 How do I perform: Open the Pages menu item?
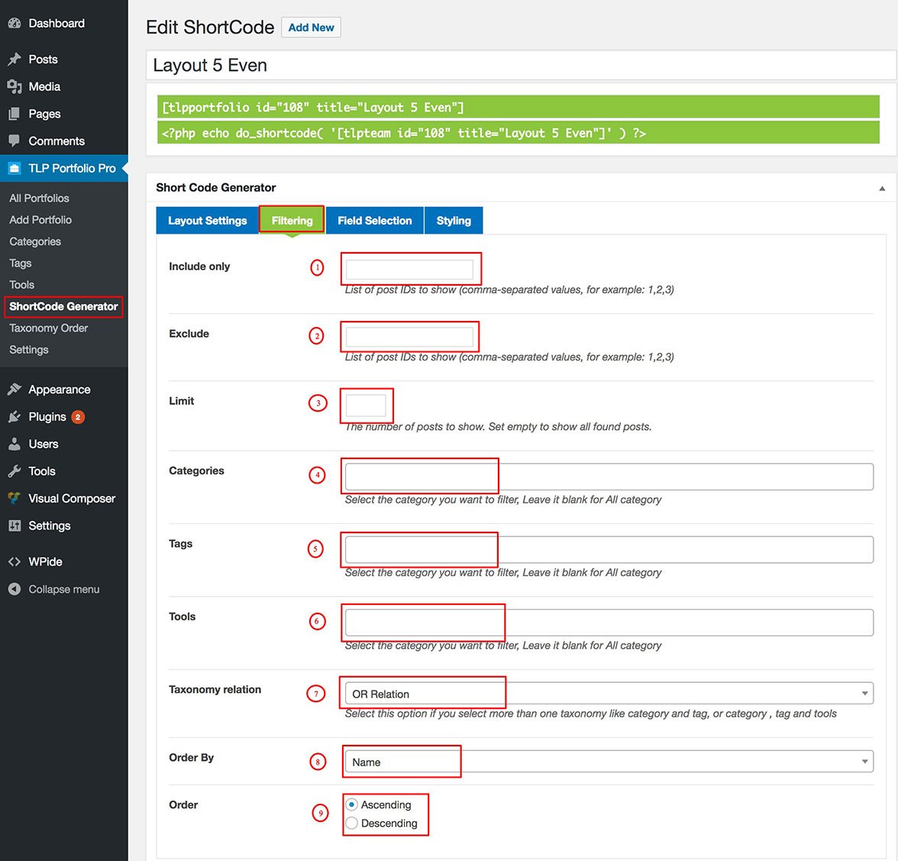pyautogui.click(x=64, y=113)
